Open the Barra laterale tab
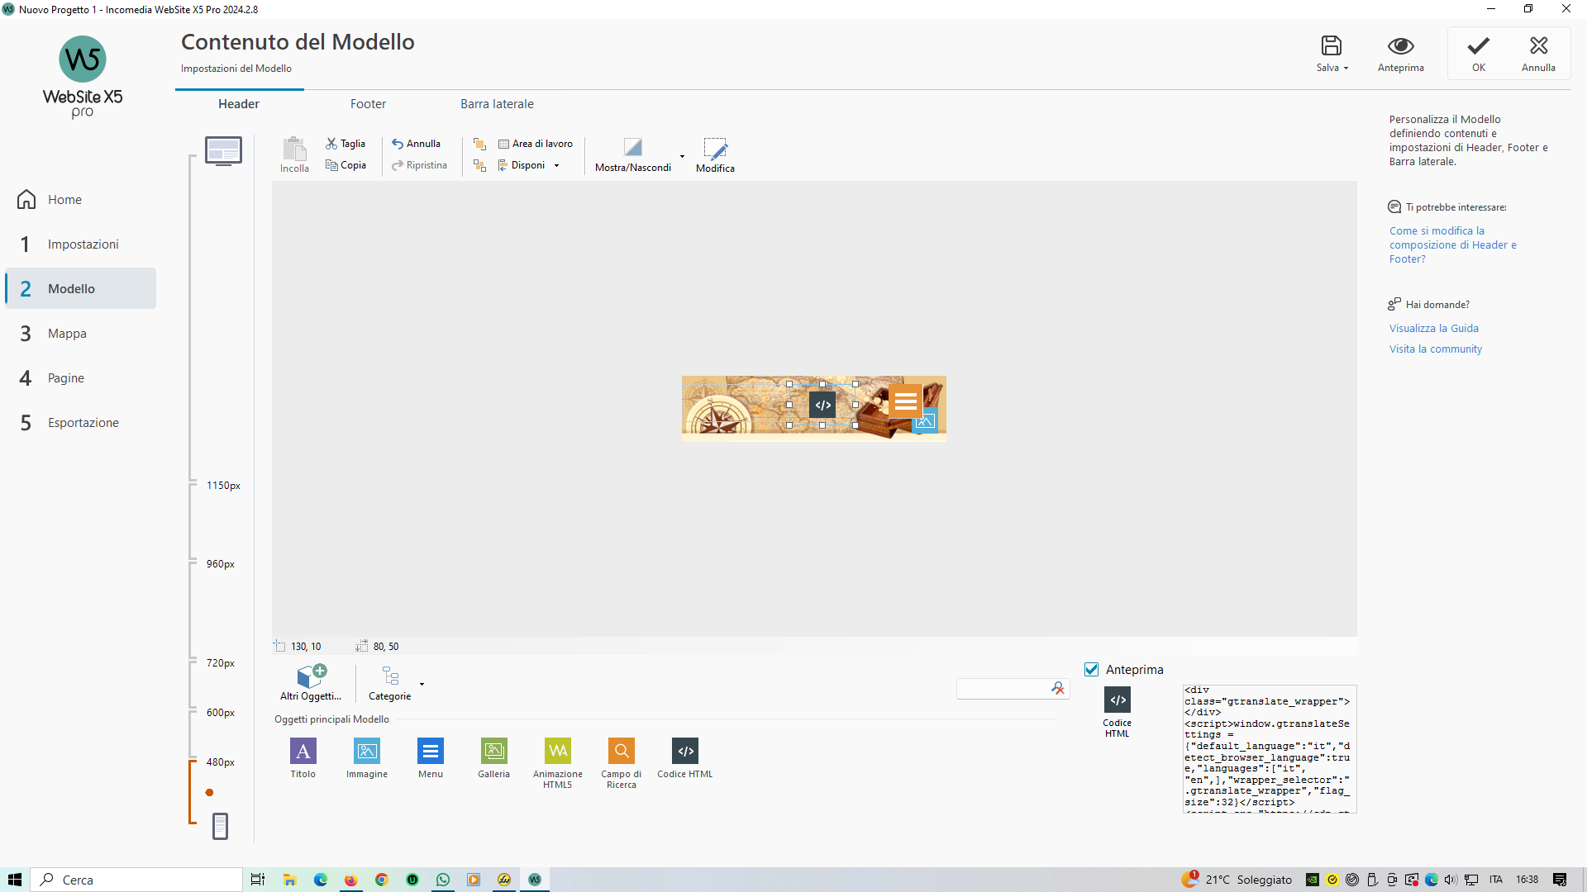The height and width of the screenshot is (892, 1587). (x=497, y=104)
